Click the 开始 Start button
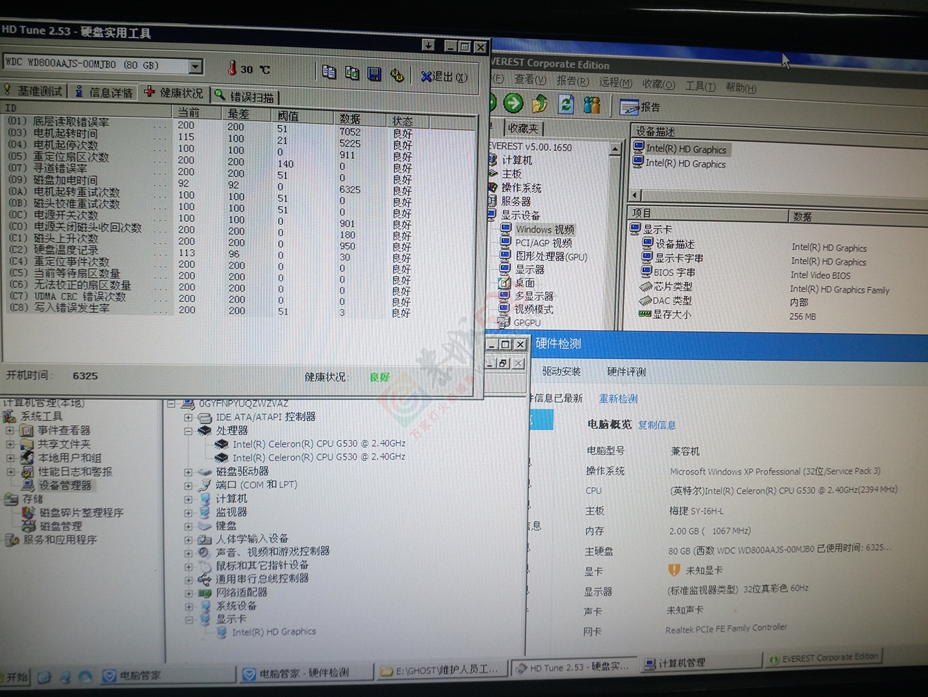 point(14,677)
